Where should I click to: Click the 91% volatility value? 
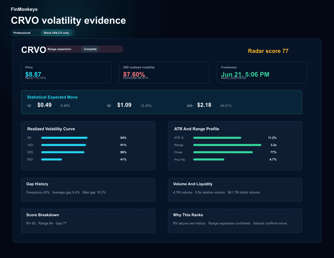(x=123, y=145)
